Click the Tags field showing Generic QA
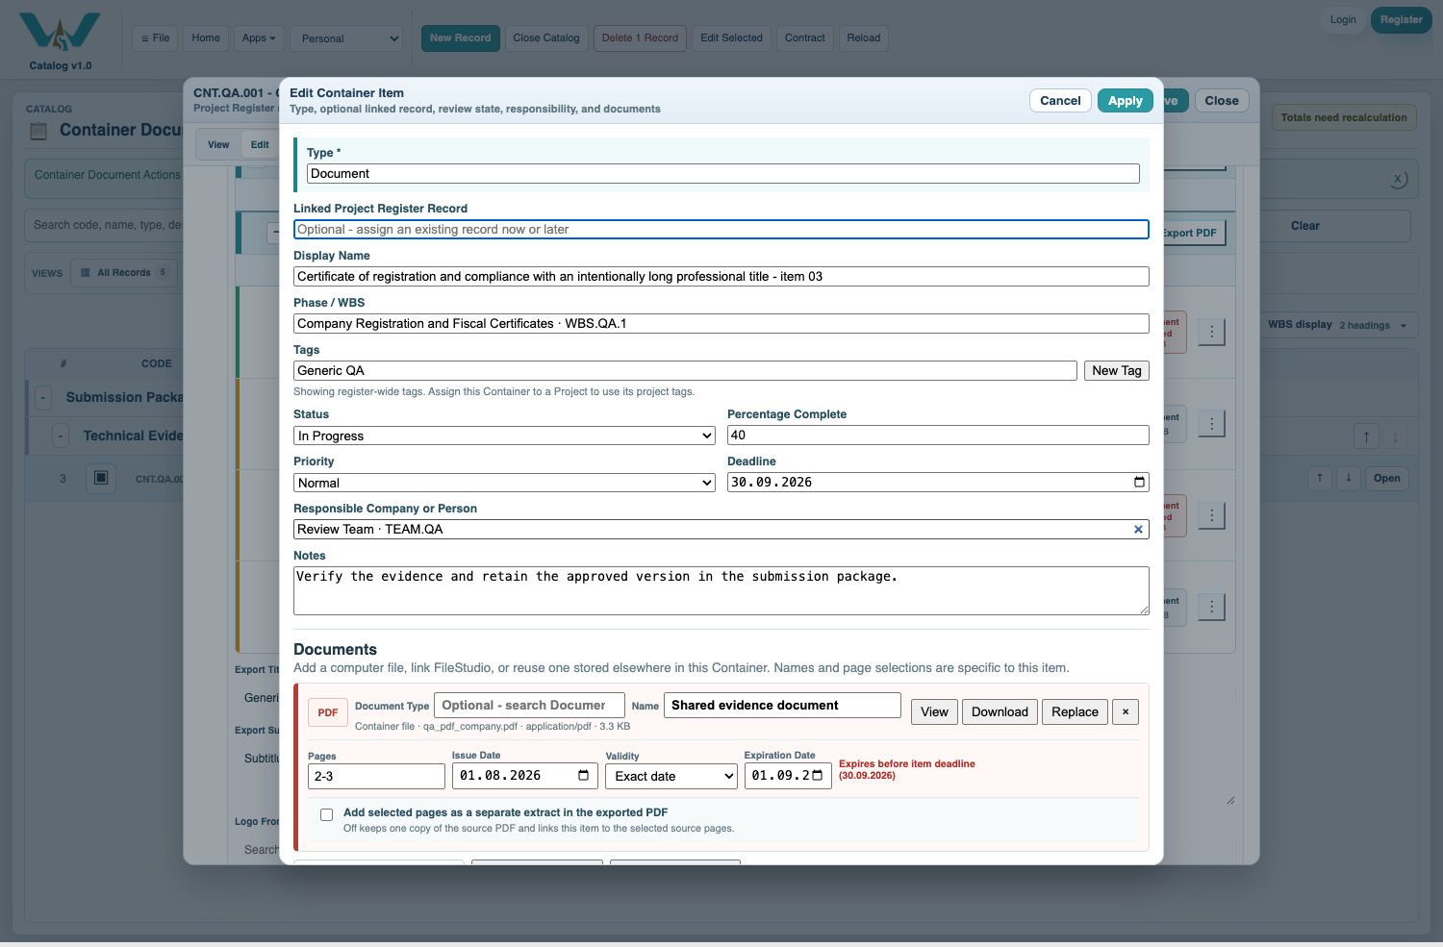This screenshot has width=1443, height=947. click(685, 371)
